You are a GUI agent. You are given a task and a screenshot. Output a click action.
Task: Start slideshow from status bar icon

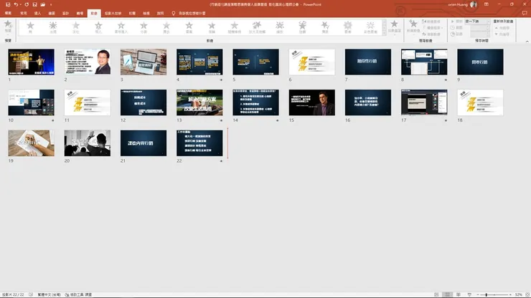[x=469, y=294]
